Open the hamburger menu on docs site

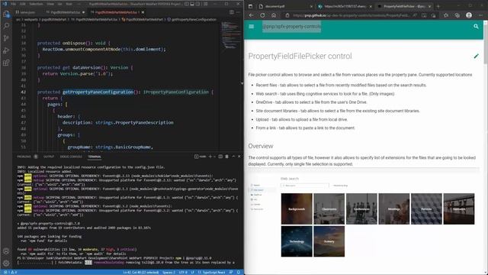[x=252, y=27]
